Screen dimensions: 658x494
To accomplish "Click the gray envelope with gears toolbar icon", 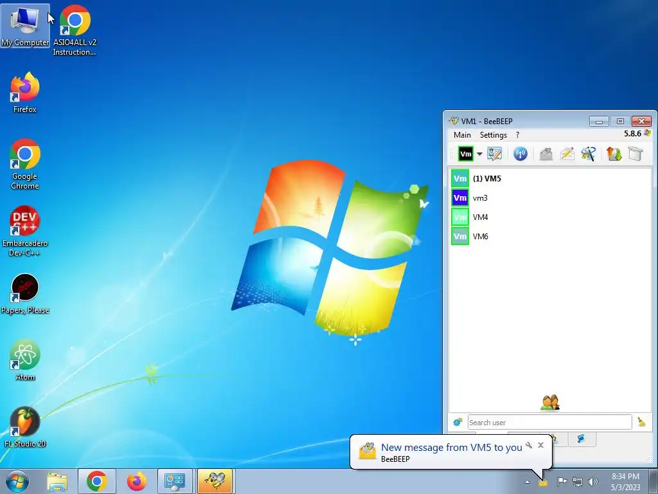I will tap(546, 154).
